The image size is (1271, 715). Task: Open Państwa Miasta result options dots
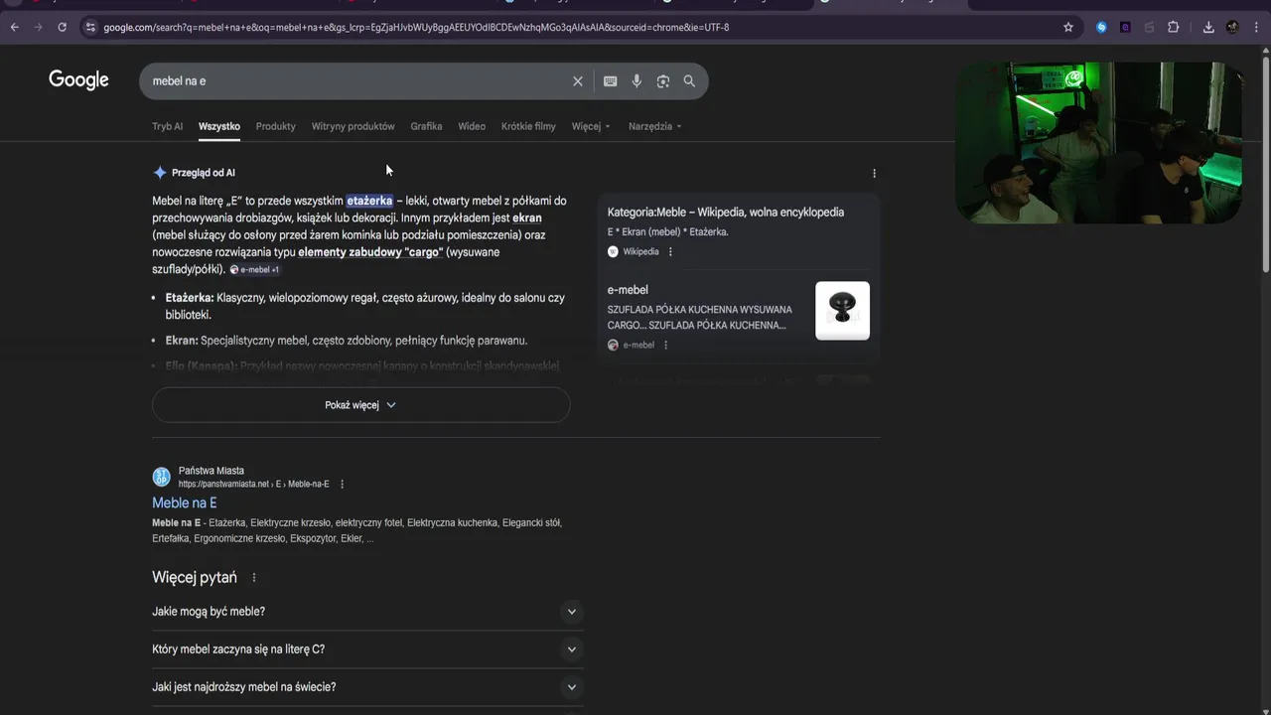(x=342, y=485)
